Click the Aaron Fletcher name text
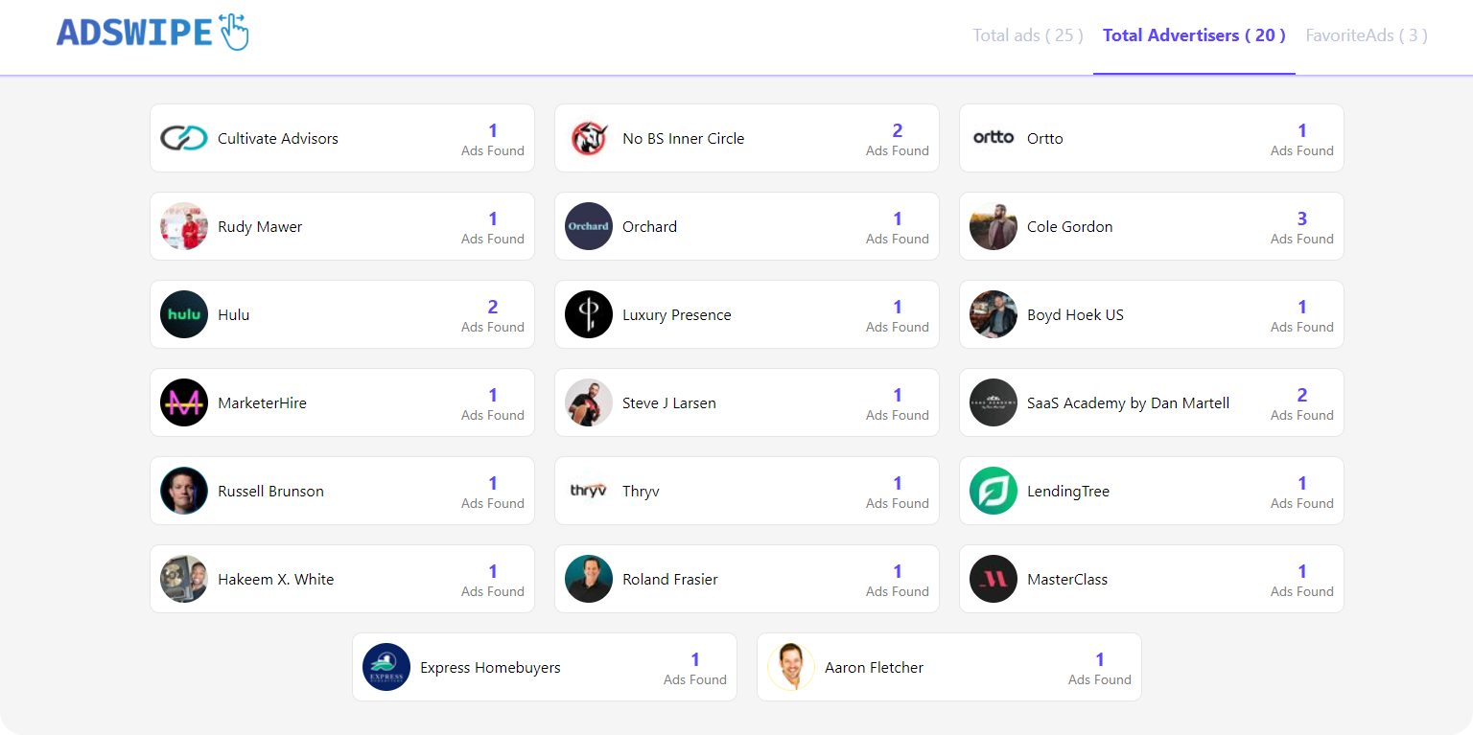The width and height of the screenshot is (1473, 735). click(874, 668)
